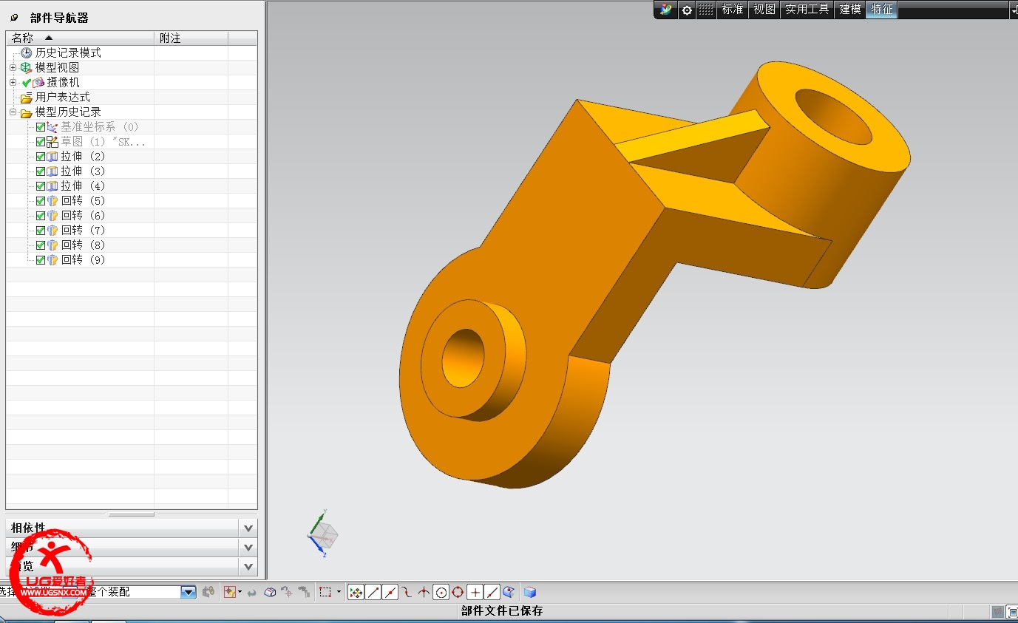Toggle the Point on Curve snap icon
1018x623 pixels.
point(492,592)
